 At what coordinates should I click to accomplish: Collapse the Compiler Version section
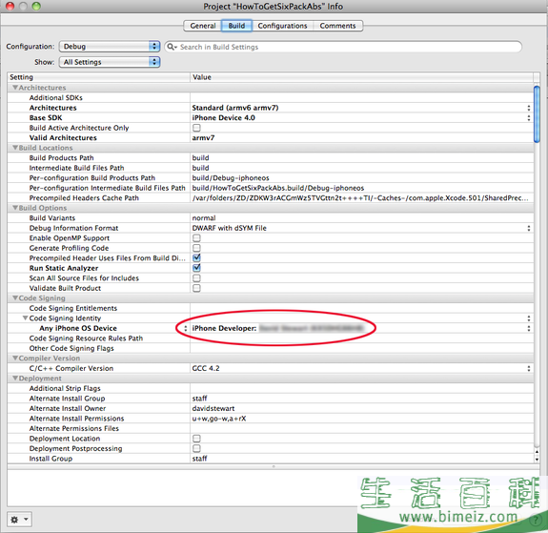click(15, 359)
